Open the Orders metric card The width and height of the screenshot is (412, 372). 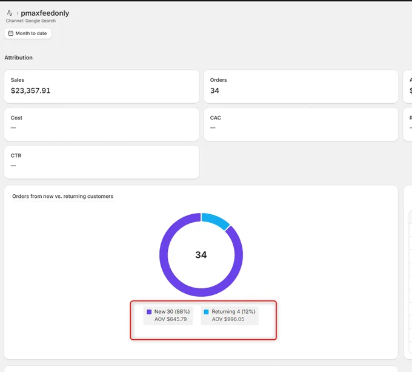[301, 87]
